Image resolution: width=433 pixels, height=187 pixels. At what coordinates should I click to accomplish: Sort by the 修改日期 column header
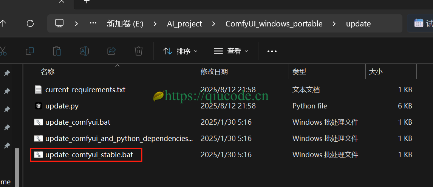coord(214,72)
